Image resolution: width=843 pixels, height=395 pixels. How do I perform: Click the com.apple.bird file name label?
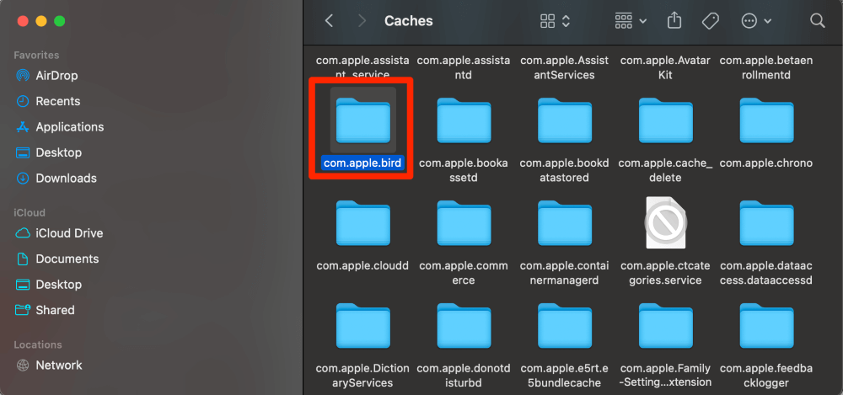tap(362, 163)
